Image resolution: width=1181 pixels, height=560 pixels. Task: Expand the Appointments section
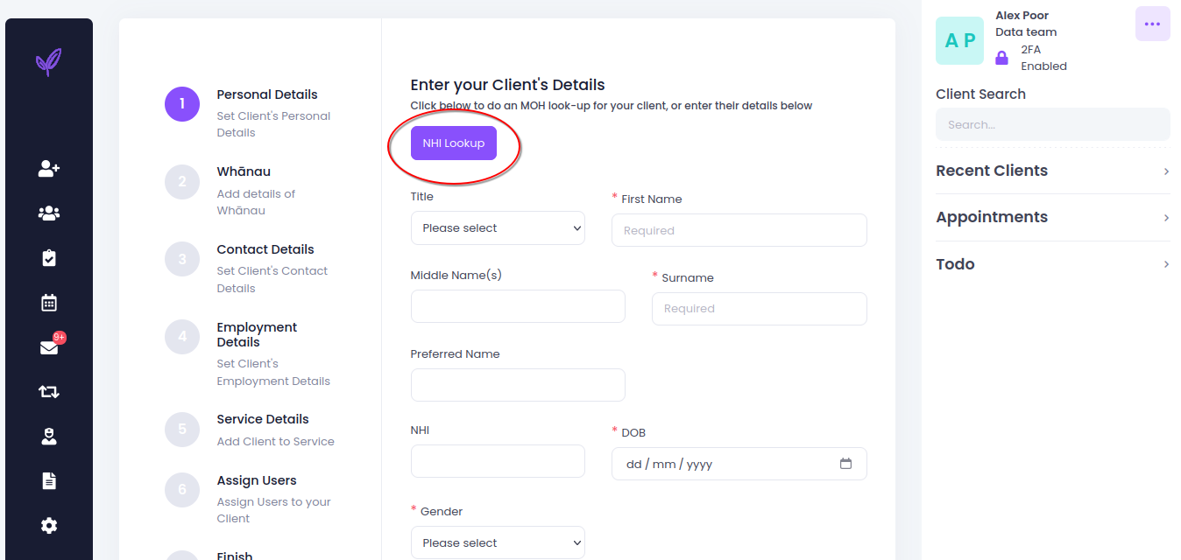[x=1052, y=217]
